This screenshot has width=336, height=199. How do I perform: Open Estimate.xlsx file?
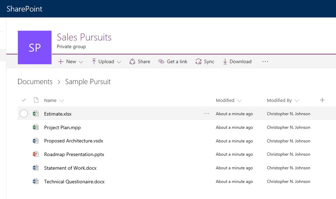click(x=58, y=114)
